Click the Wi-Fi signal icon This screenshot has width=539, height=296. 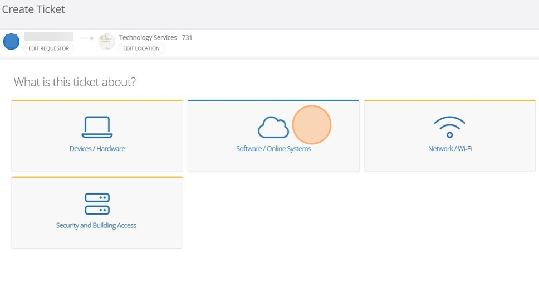[449, 127]
